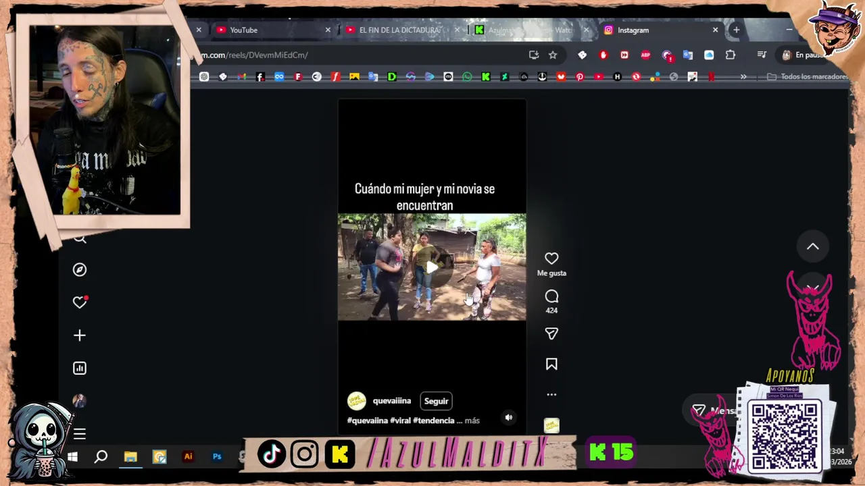Click the quevaiiina profile avatar
The width and height of the screenshot is (865, 486).
point(356,401)
